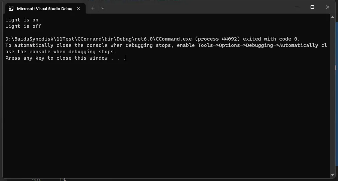Click the blinking text cursor after prompt

point(126,58)
